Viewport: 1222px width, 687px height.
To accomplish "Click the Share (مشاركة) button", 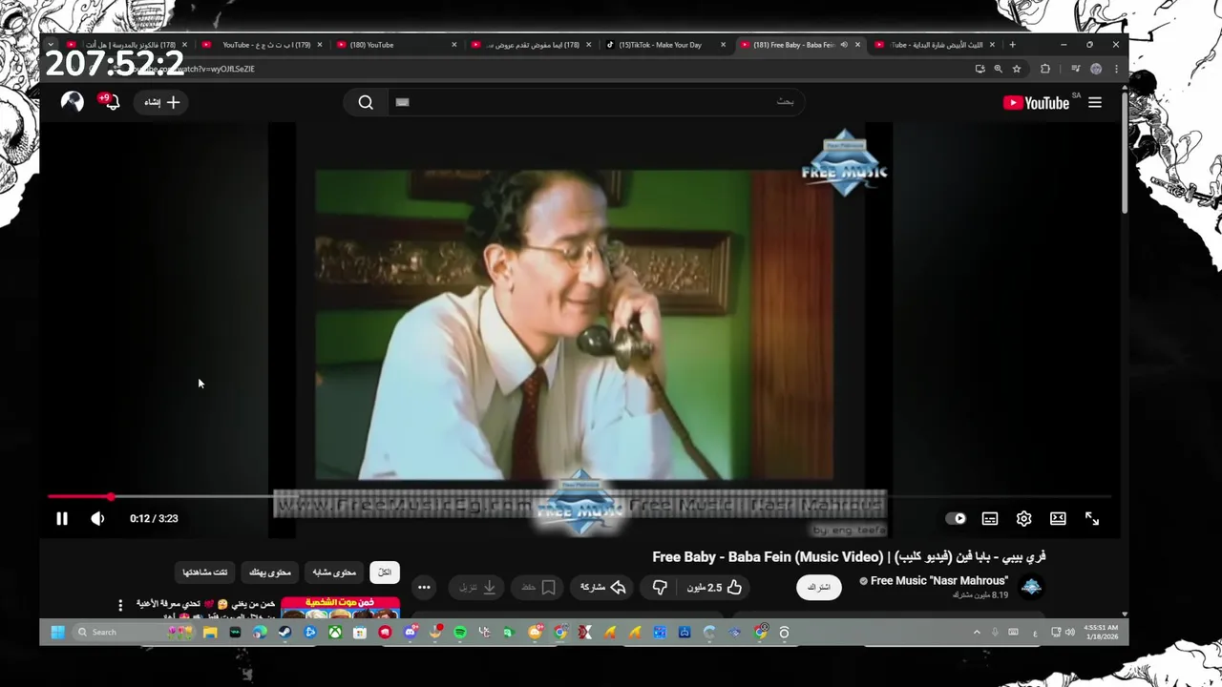I will (603, 588).
